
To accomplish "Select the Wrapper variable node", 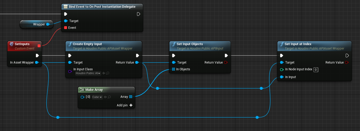I will [37, 24].
